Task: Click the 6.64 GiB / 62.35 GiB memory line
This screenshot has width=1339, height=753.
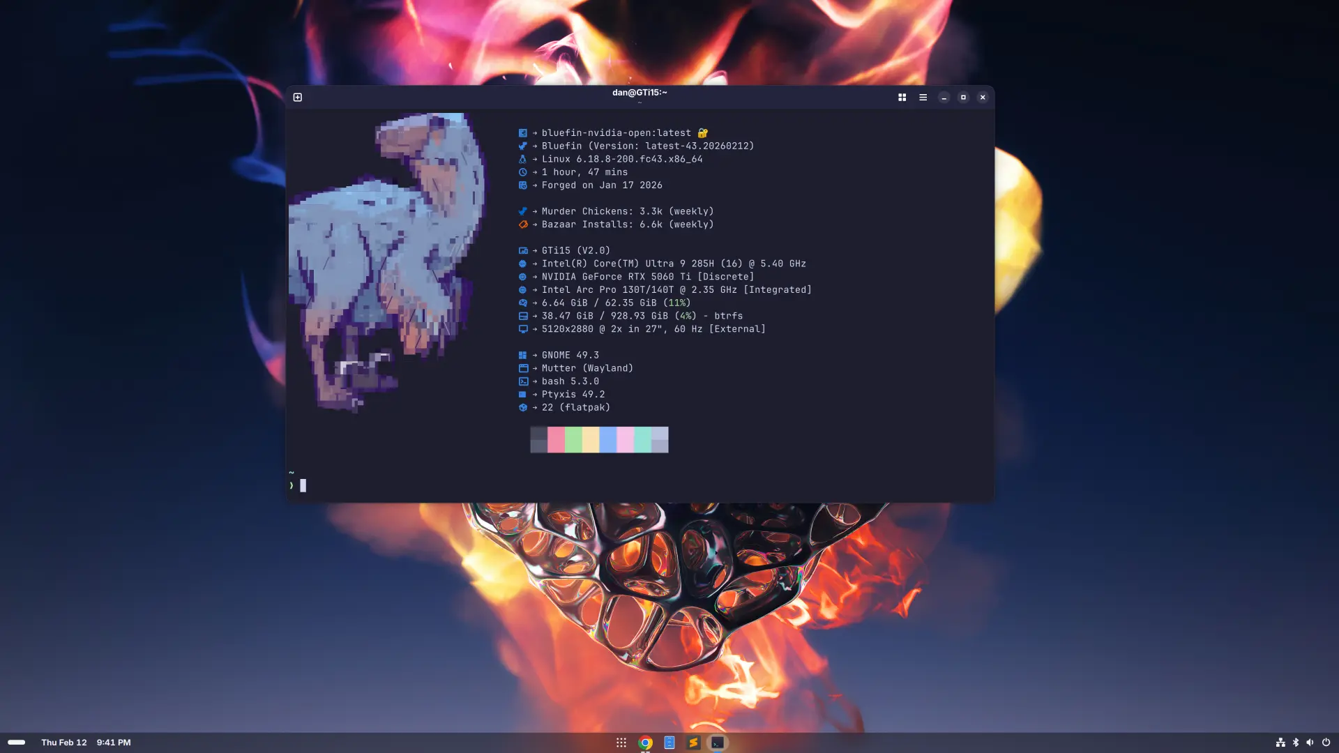Action: point(616,303)
